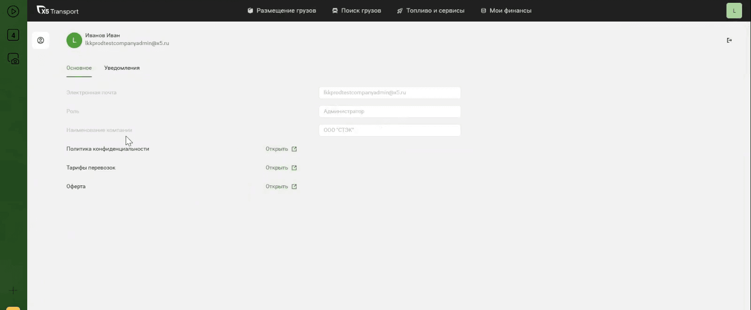Screen dimensions: 751x310
Task: Switch to Основное tab
Action: pos(79,68)
